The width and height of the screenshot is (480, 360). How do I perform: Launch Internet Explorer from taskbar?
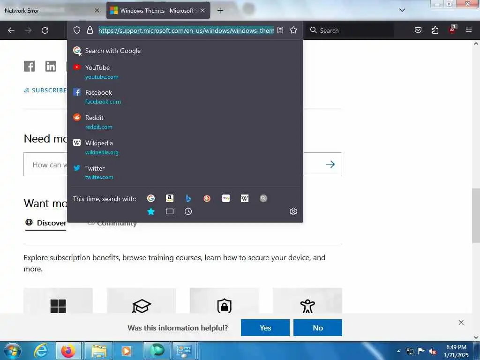tap(41, 351)
